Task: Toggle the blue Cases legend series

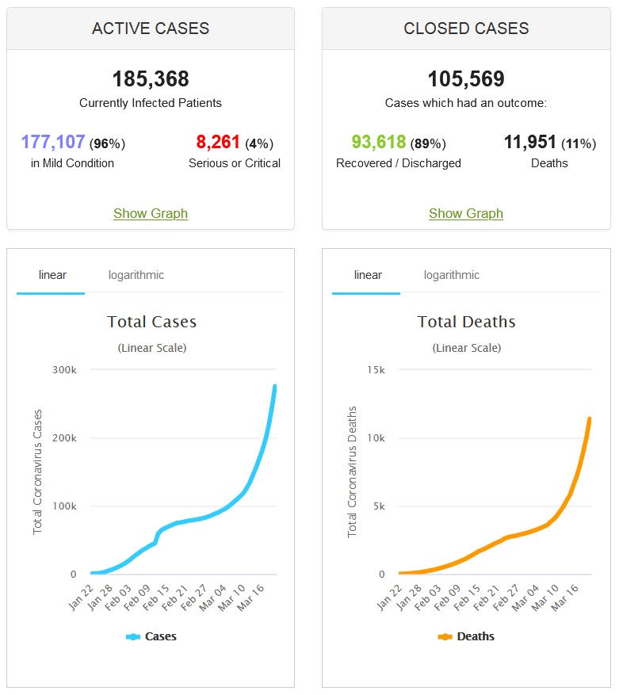Action: click(151, 636)
